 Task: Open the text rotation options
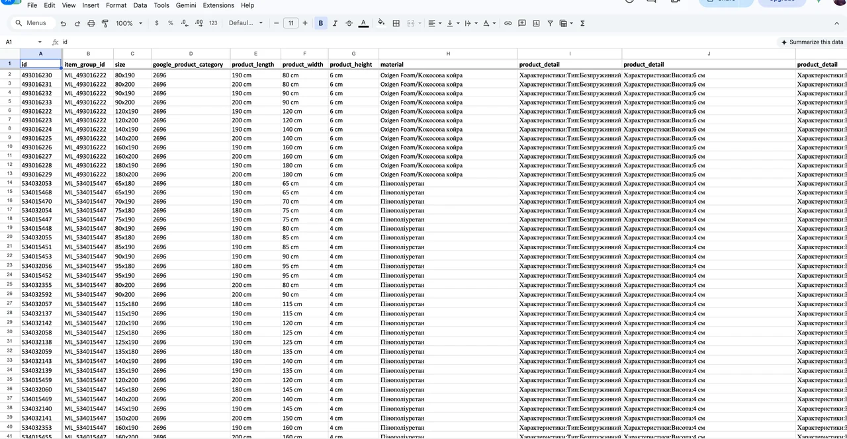tap(489, 23)
